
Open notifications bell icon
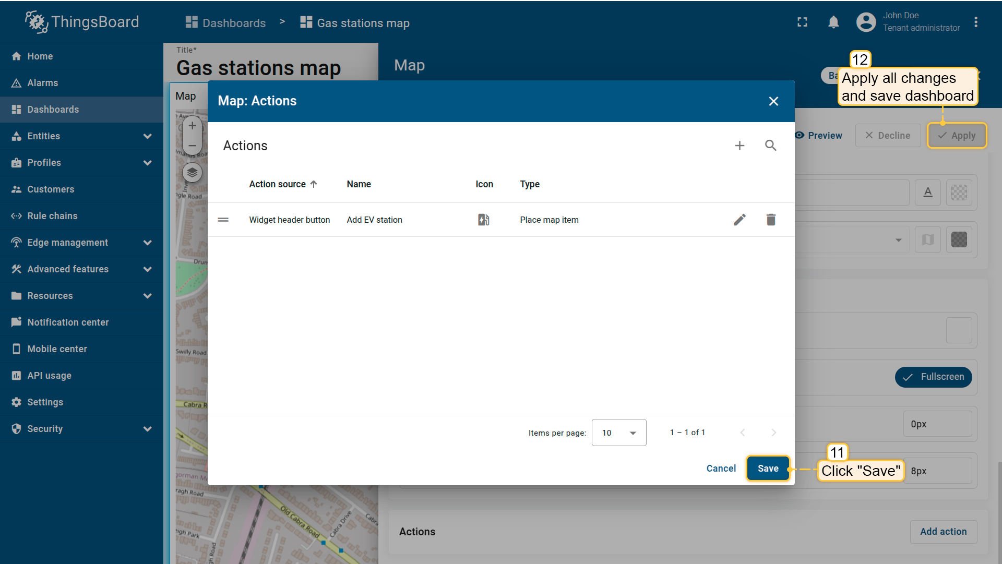833,22
